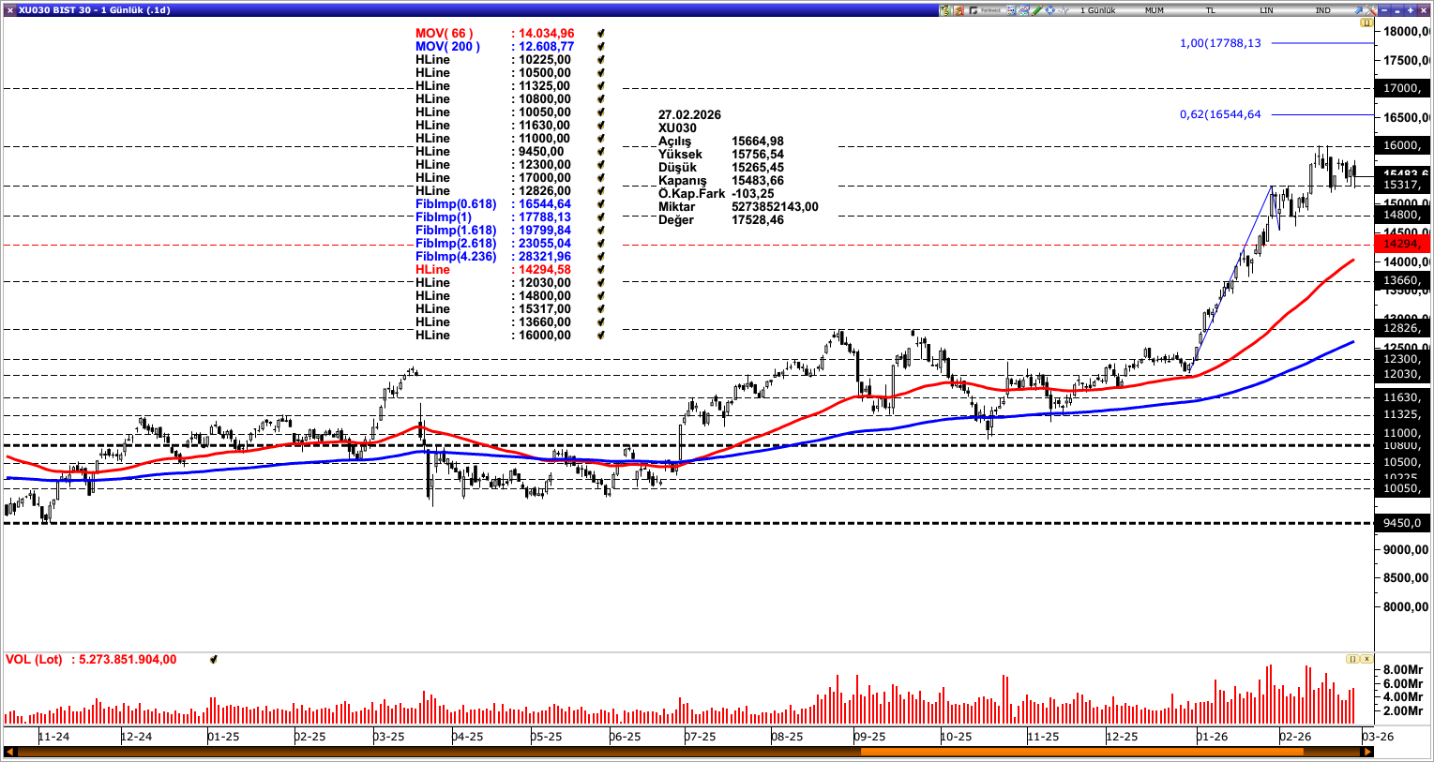Open the MUM chart type selector

tap(1154, 7)
